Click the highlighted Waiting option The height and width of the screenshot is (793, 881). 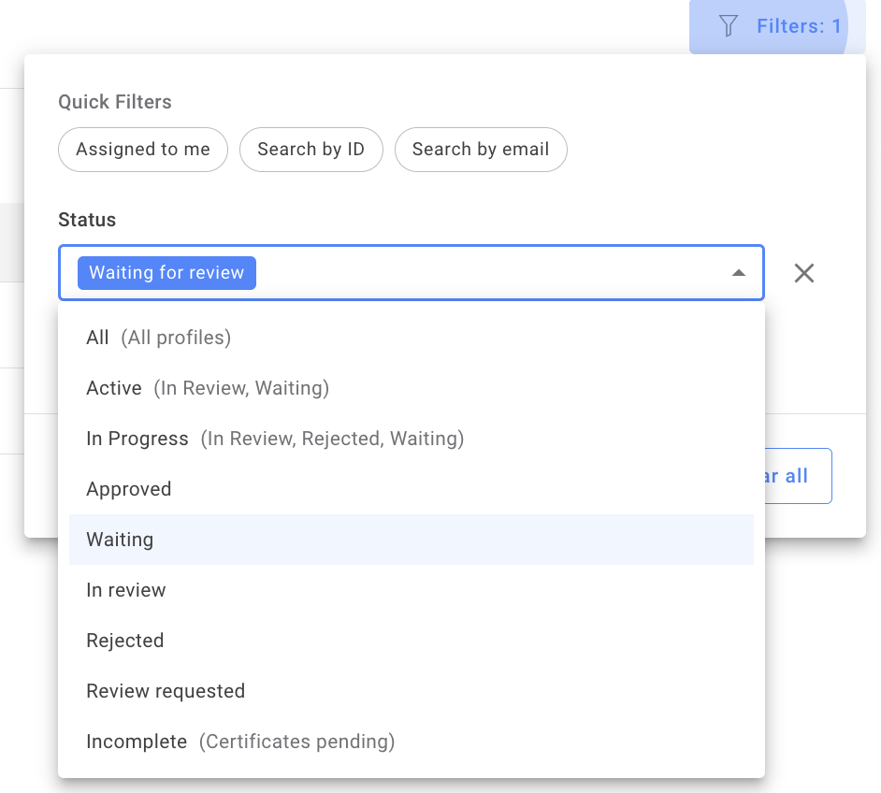(x=120, y=540)
